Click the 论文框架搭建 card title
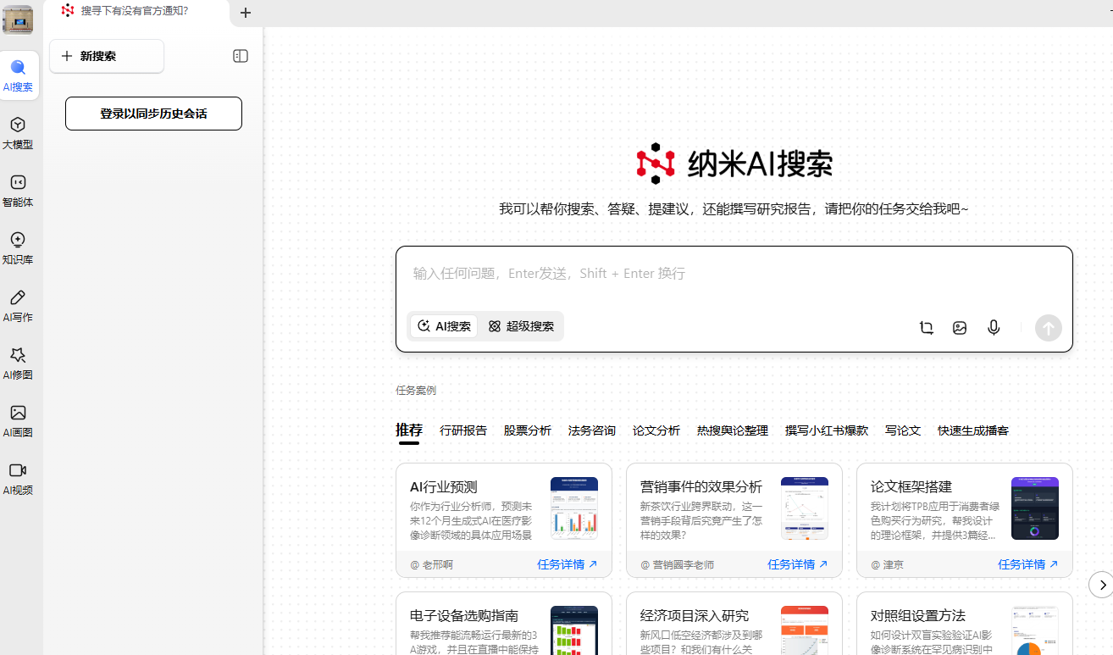Viewport: 1113px width, 655px height. (x=911, y=487)
